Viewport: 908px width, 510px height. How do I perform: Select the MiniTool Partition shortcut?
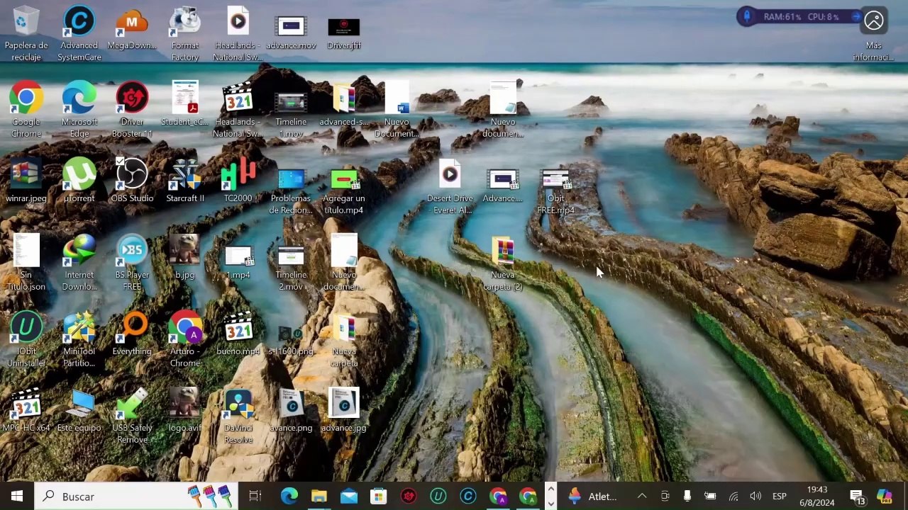(x=79, y=339)
